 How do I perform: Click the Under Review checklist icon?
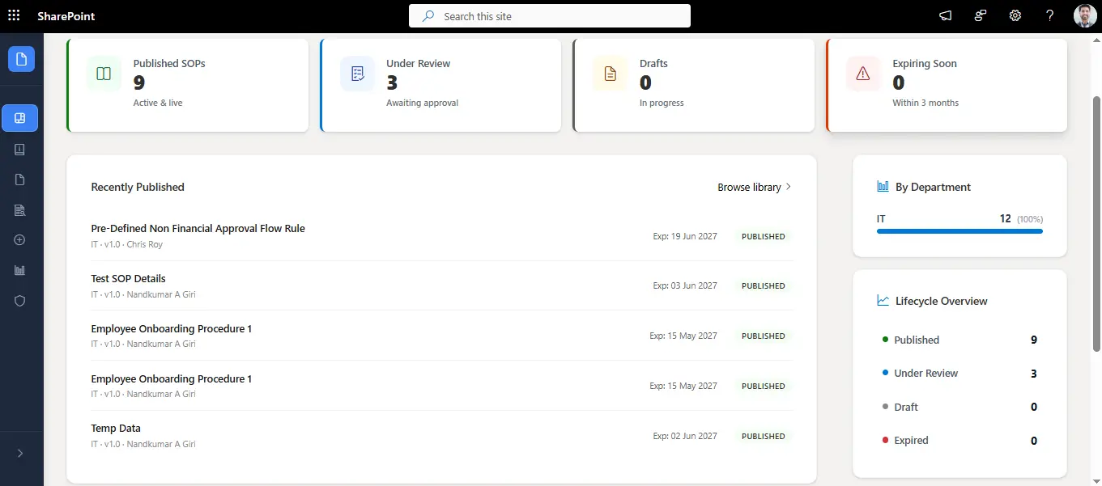tap(357, 74)
